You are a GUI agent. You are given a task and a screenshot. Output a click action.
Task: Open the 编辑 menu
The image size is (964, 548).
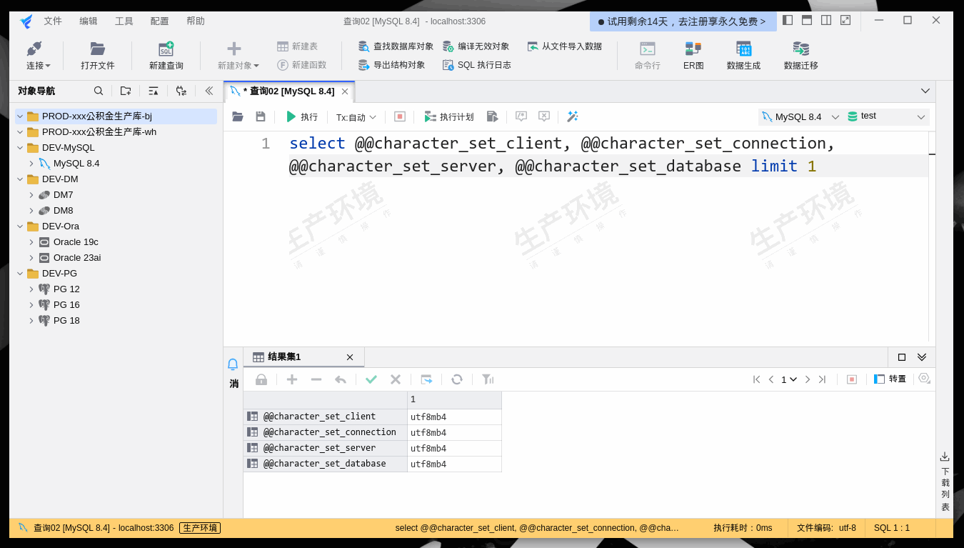tap(89, 21)
